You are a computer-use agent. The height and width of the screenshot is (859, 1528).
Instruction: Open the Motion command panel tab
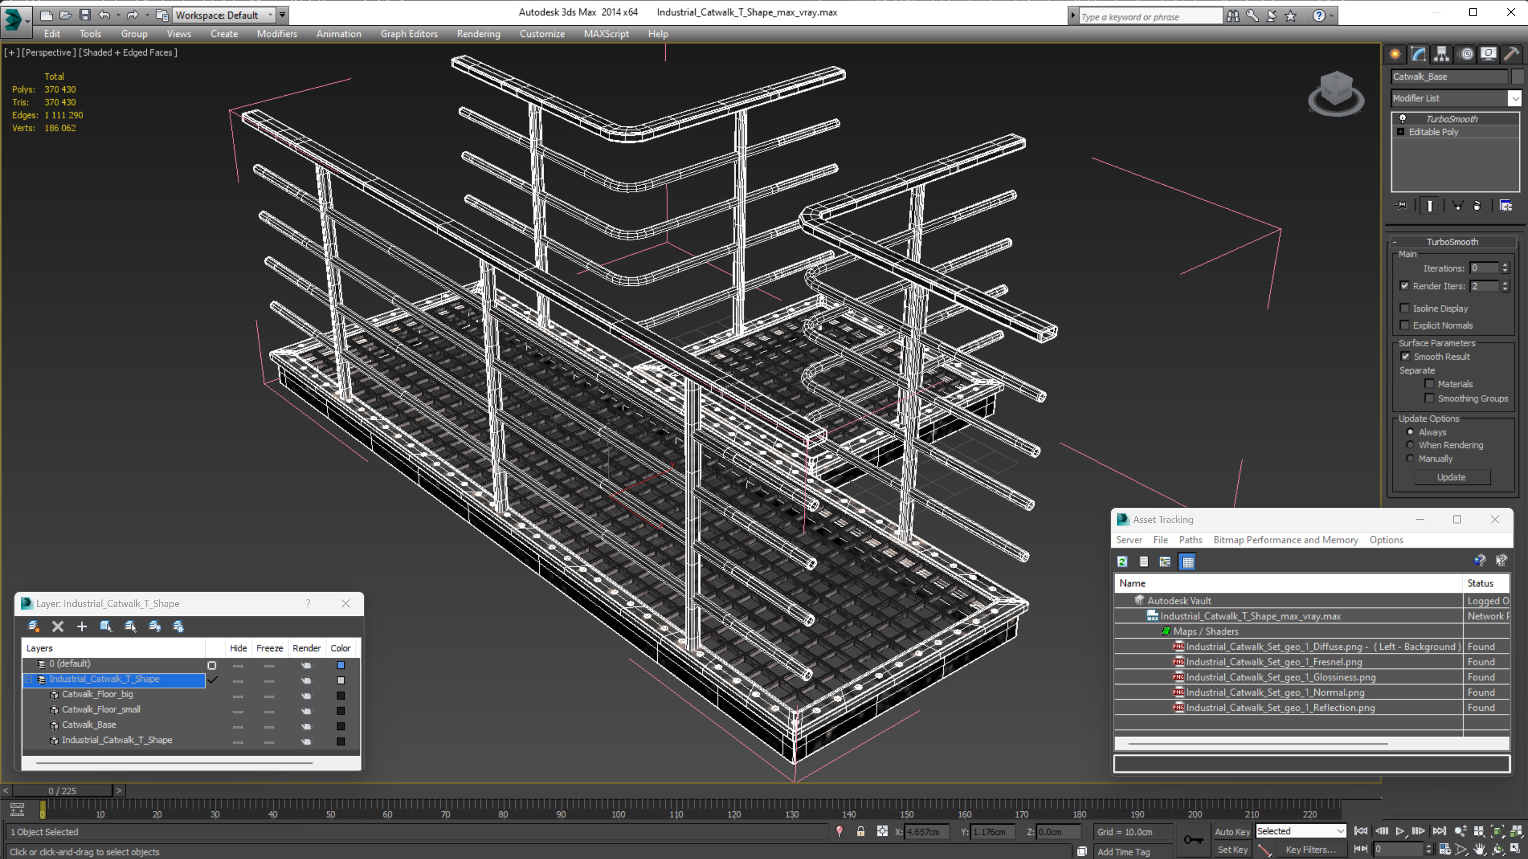click(x=1466, y=54)
